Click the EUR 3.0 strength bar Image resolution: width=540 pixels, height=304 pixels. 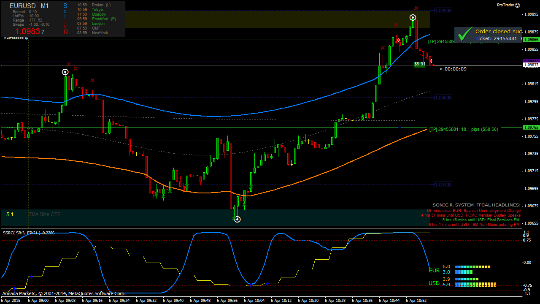tap(464, 272)
